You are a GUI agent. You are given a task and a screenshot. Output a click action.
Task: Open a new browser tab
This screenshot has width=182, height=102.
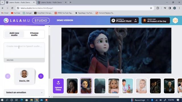point(71,3)
